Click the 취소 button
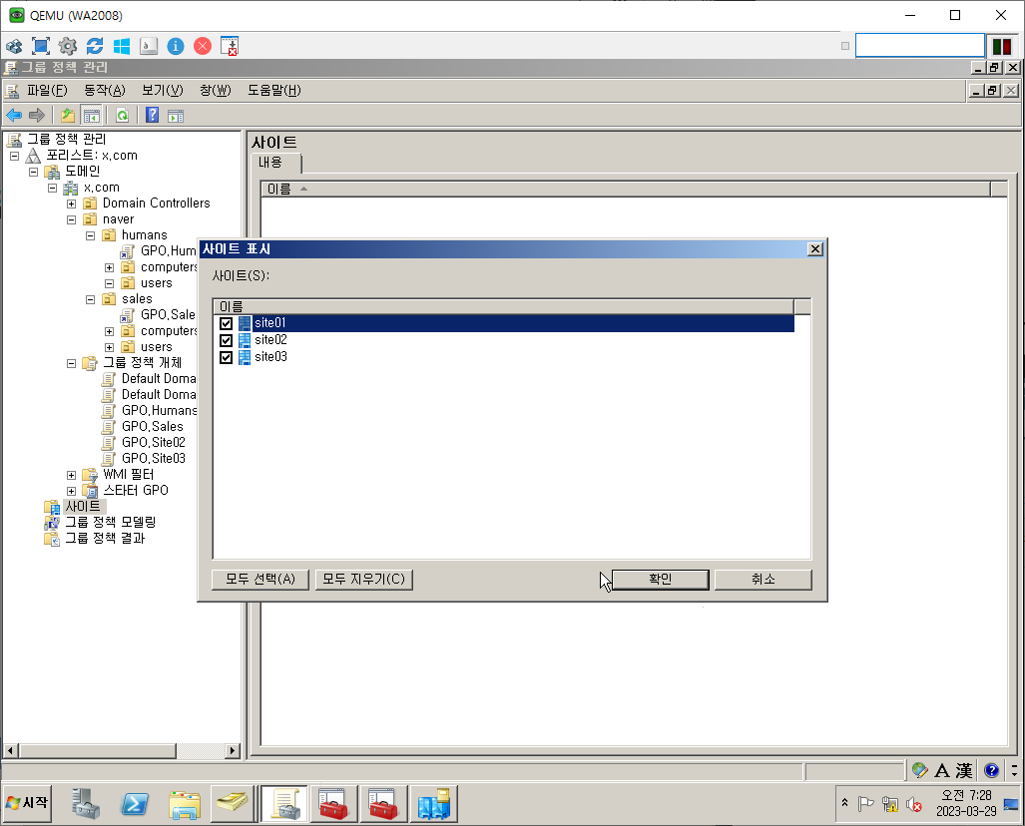The width and height of the screenshot is (1025, 826). click(763, 579)
